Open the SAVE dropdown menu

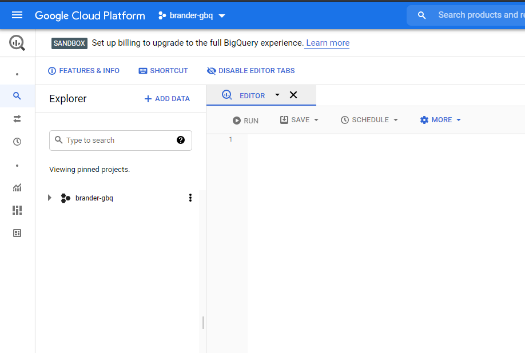[x=299, y=120]
